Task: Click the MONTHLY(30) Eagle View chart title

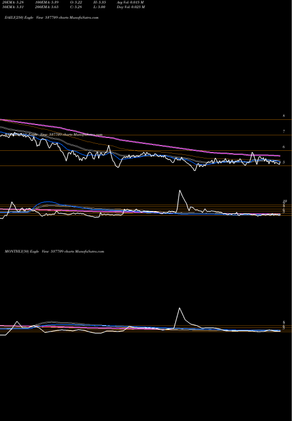Action: (x=54, y=251)
